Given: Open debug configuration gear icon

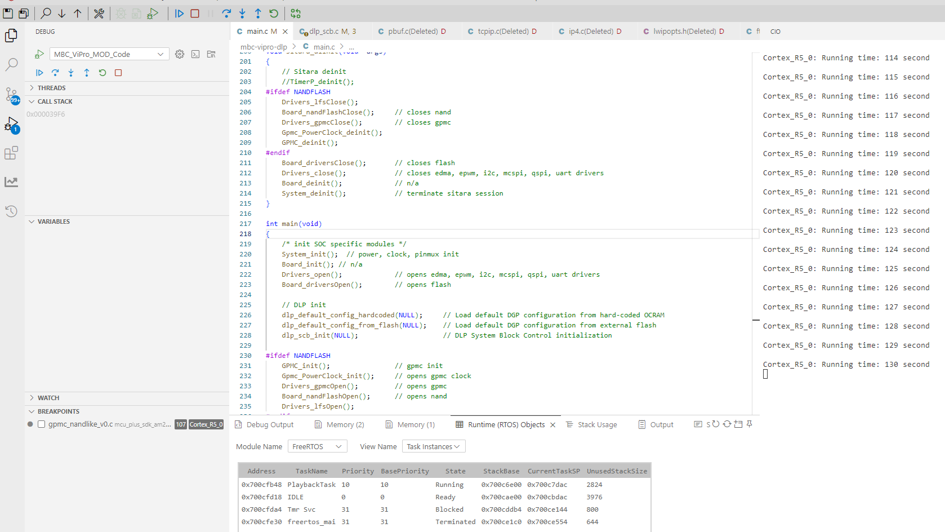Looking at the screenshot, I should [x=180, y=54].
